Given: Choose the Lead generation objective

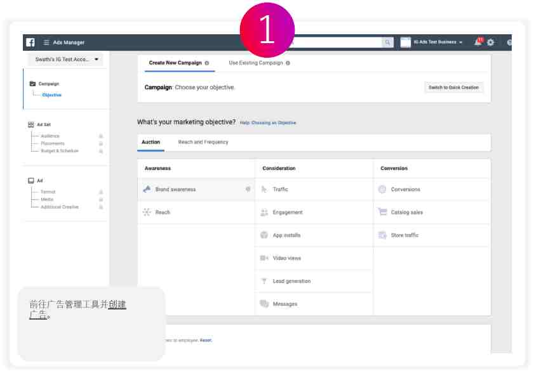Looking at the screenshot, I should [x=314, y=281].
